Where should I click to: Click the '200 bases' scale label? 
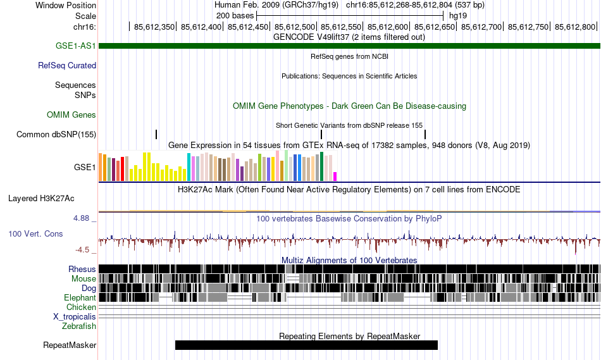pos(235,16)
